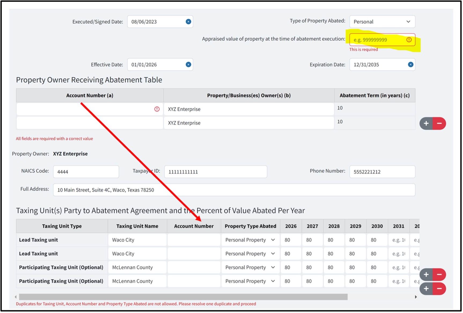
Task: Click the horizontal scrollbar under taxing table
Action: pos(183,297)
